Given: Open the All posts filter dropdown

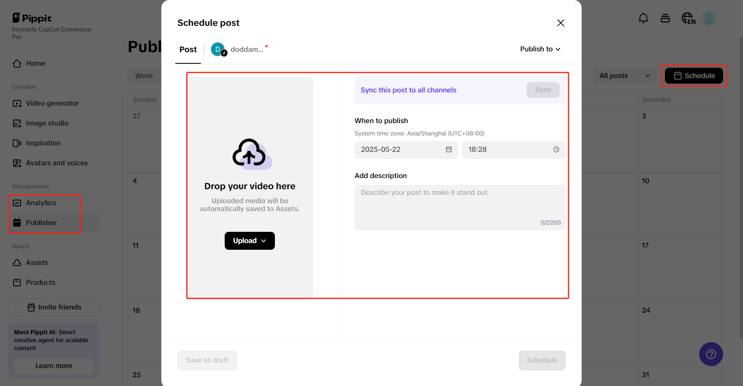Looking at the screenshot, I should click(x=625, y=76).
